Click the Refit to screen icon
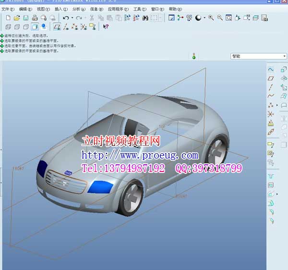Viewport: 288px width, 270px height. tap(228, 18)
